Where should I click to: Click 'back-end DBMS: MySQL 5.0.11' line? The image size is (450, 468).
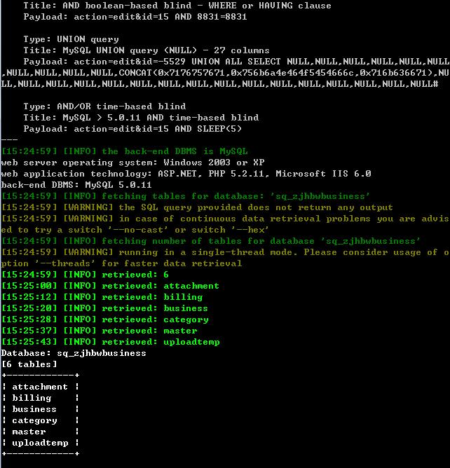point(76,185)
